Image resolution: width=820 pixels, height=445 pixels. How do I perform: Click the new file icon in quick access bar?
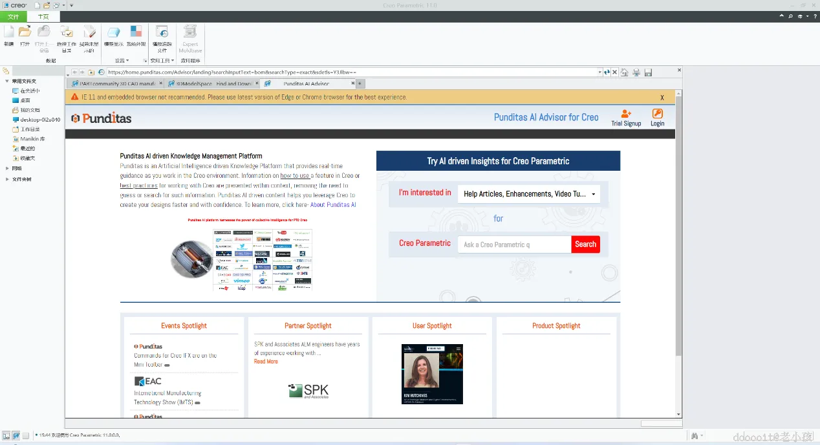38,5
